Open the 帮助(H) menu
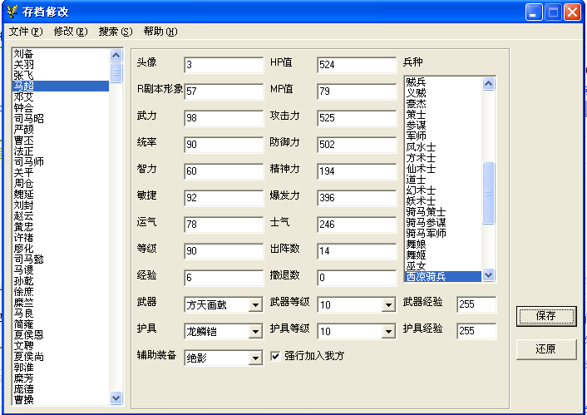The height and width of the screenshot is (415, 587). [x=160, y=32]
